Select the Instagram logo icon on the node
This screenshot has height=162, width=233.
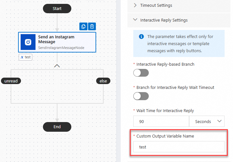click(28, 42)
